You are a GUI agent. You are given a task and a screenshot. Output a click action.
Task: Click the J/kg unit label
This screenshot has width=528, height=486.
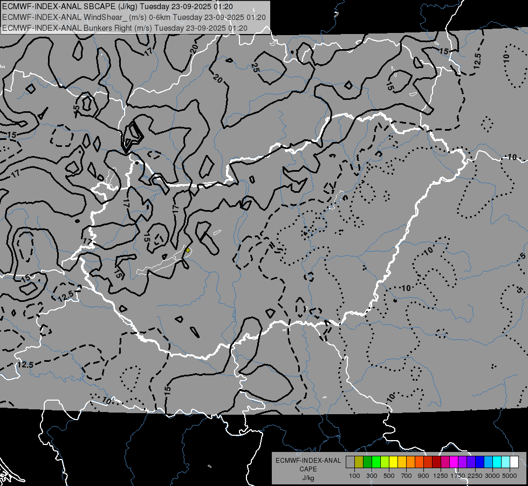308,478
